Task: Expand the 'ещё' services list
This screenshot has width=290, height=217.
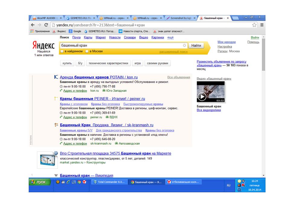Action: [x=170, y=37]
